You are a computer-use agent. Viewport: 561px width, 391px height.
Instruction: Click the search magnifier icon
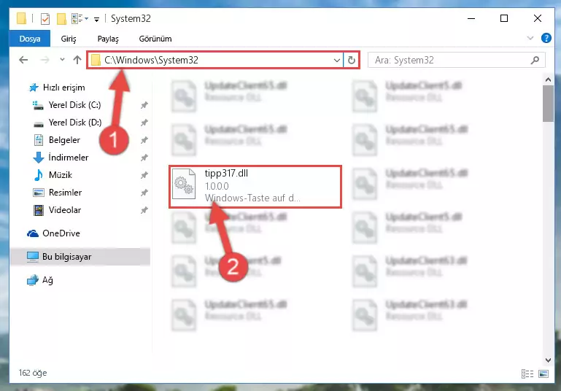coord(535,60)
